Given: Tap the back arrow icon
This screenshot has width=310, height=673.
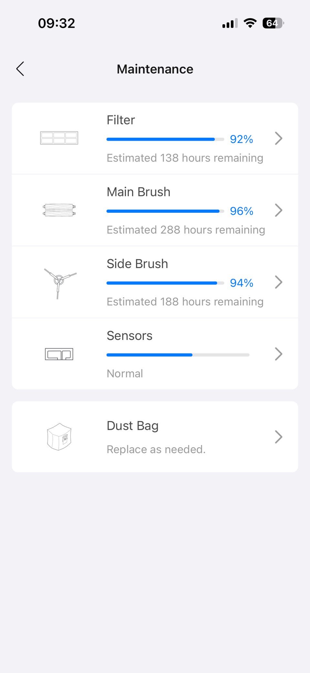Looking at the screenshot, I should coord(20,69).
